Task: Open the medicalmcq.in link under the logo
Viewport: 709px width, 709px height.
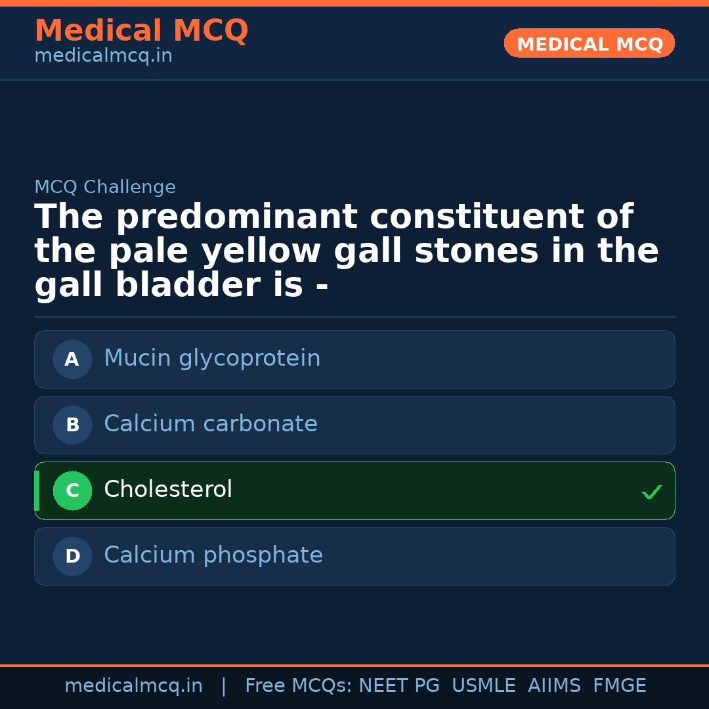Action: click(x=102, y=55)
